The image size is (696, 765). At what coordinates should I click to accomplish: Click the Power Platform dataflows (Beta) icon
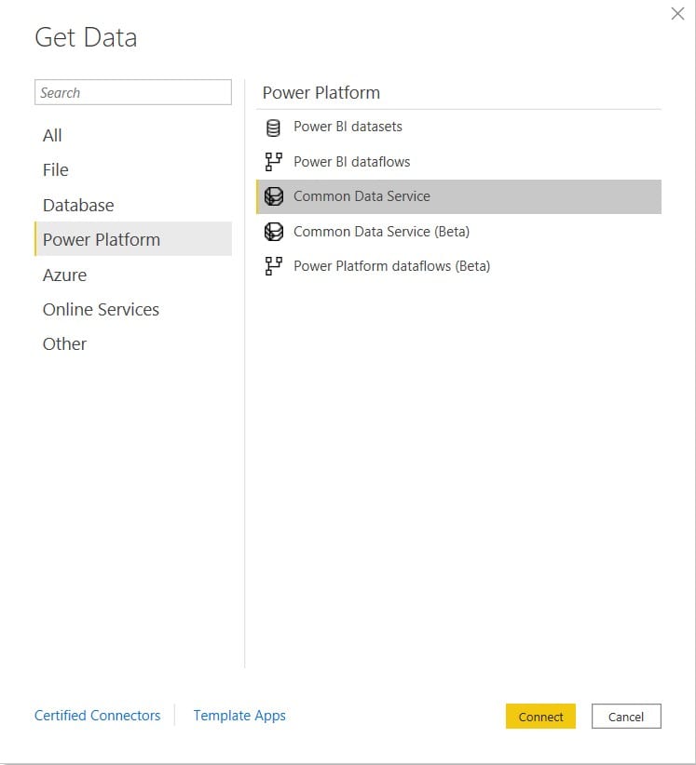pos(274,266)
